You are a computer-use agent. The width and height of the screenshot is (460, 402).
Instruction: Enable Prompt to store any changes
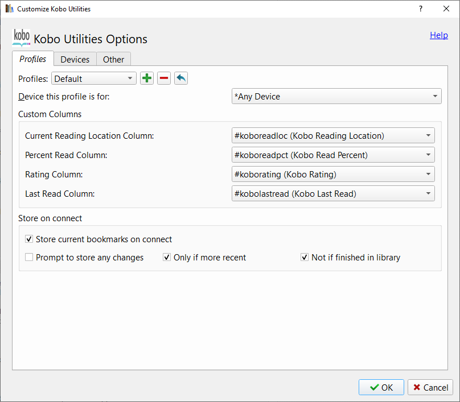(30, 258)
